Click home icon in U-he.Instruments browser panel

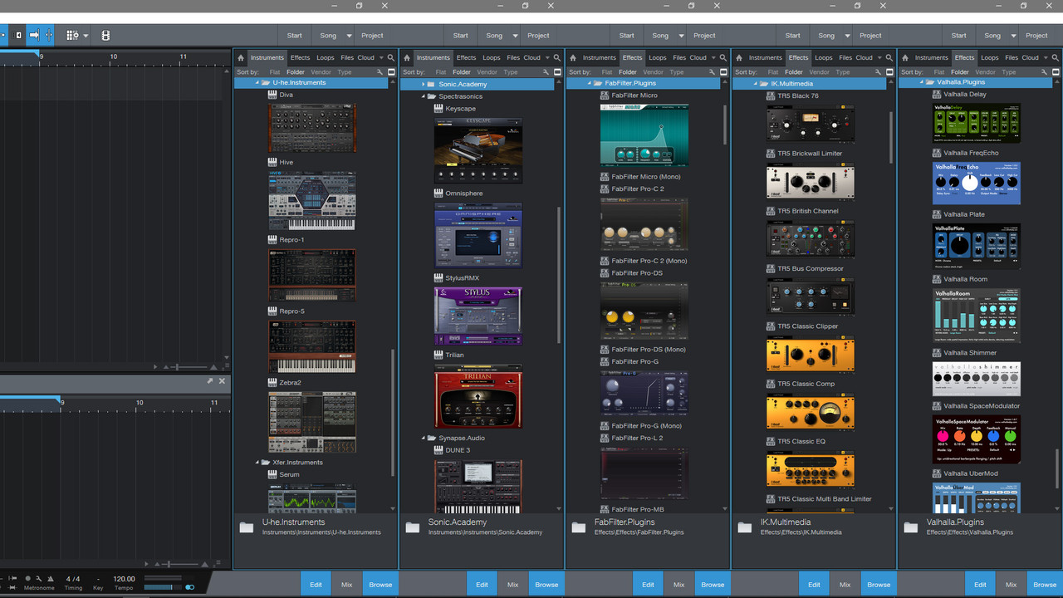pyautogui.click(x=241, y=57)
